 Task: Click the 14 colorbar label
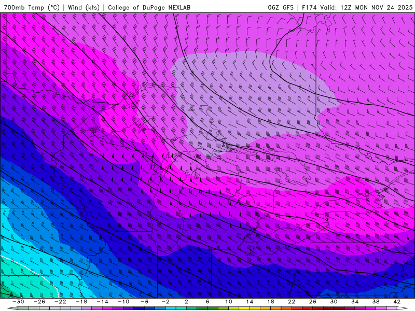tap(250, 302)
